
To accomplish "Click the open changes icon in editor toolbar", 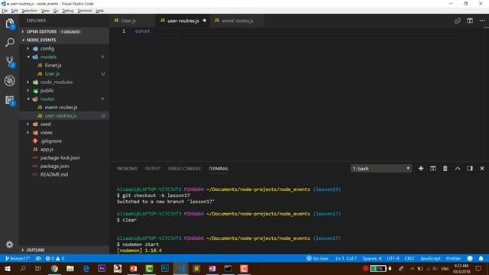I will coord(458,21).
